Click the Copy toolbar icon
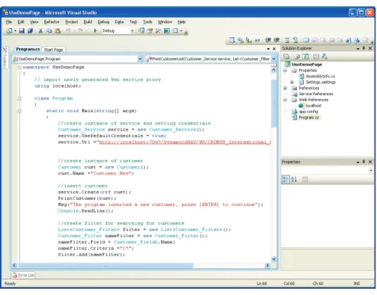 coord(49,31)
